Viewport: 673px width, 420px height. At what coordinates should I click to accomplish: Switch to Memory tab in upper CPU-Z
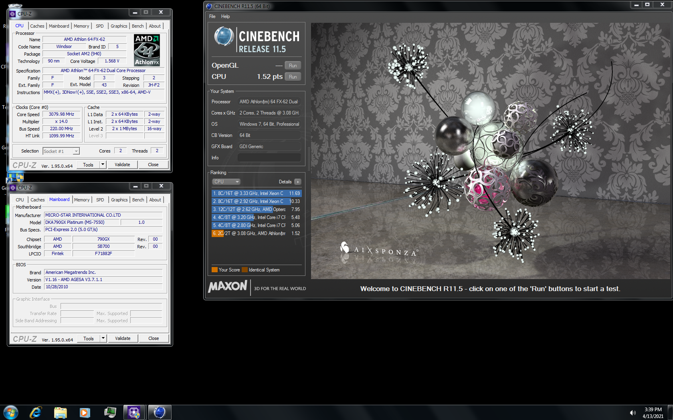(81, 26)
